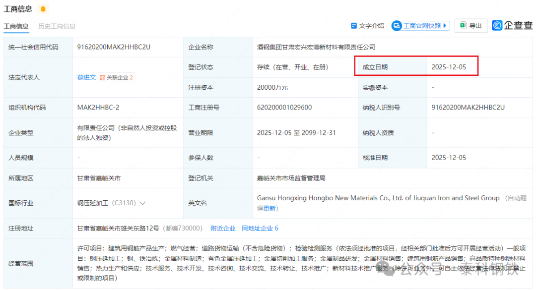Viewport: 536px width, 290px height.
Task: Click the 关联企业 icon next to 慕进文
Action: tap(102, 78)
